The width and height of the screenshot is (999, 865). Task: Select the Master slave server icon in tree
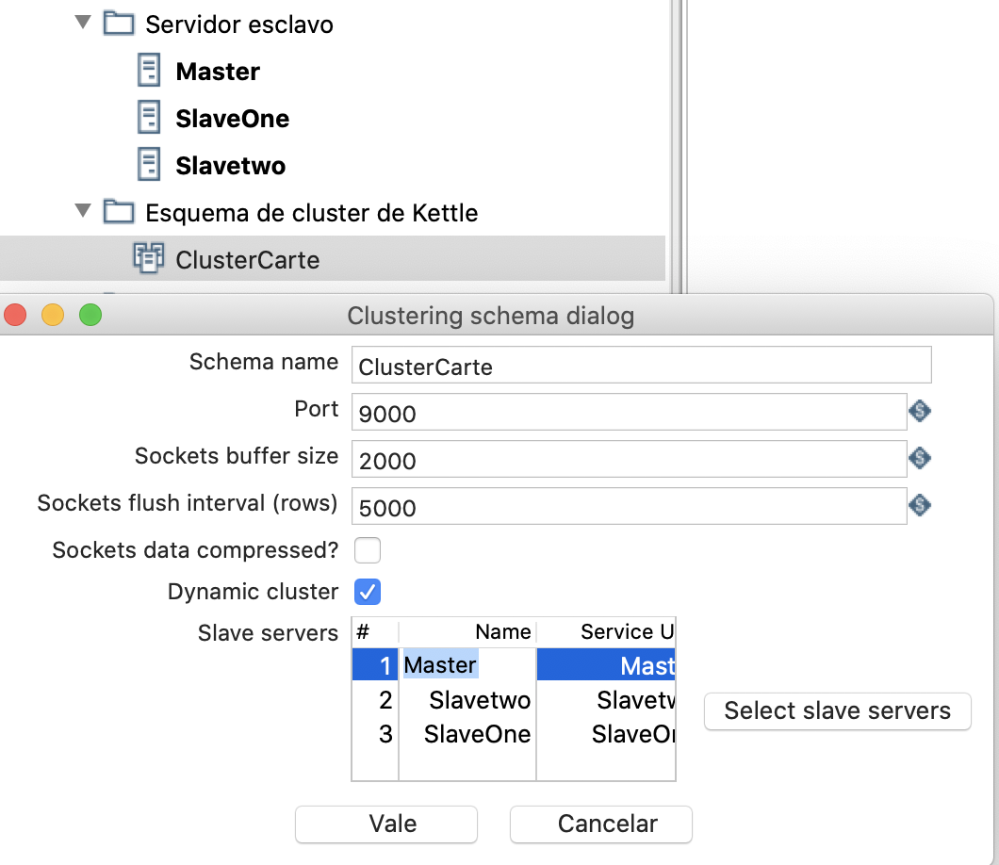[x=148, y=71]
